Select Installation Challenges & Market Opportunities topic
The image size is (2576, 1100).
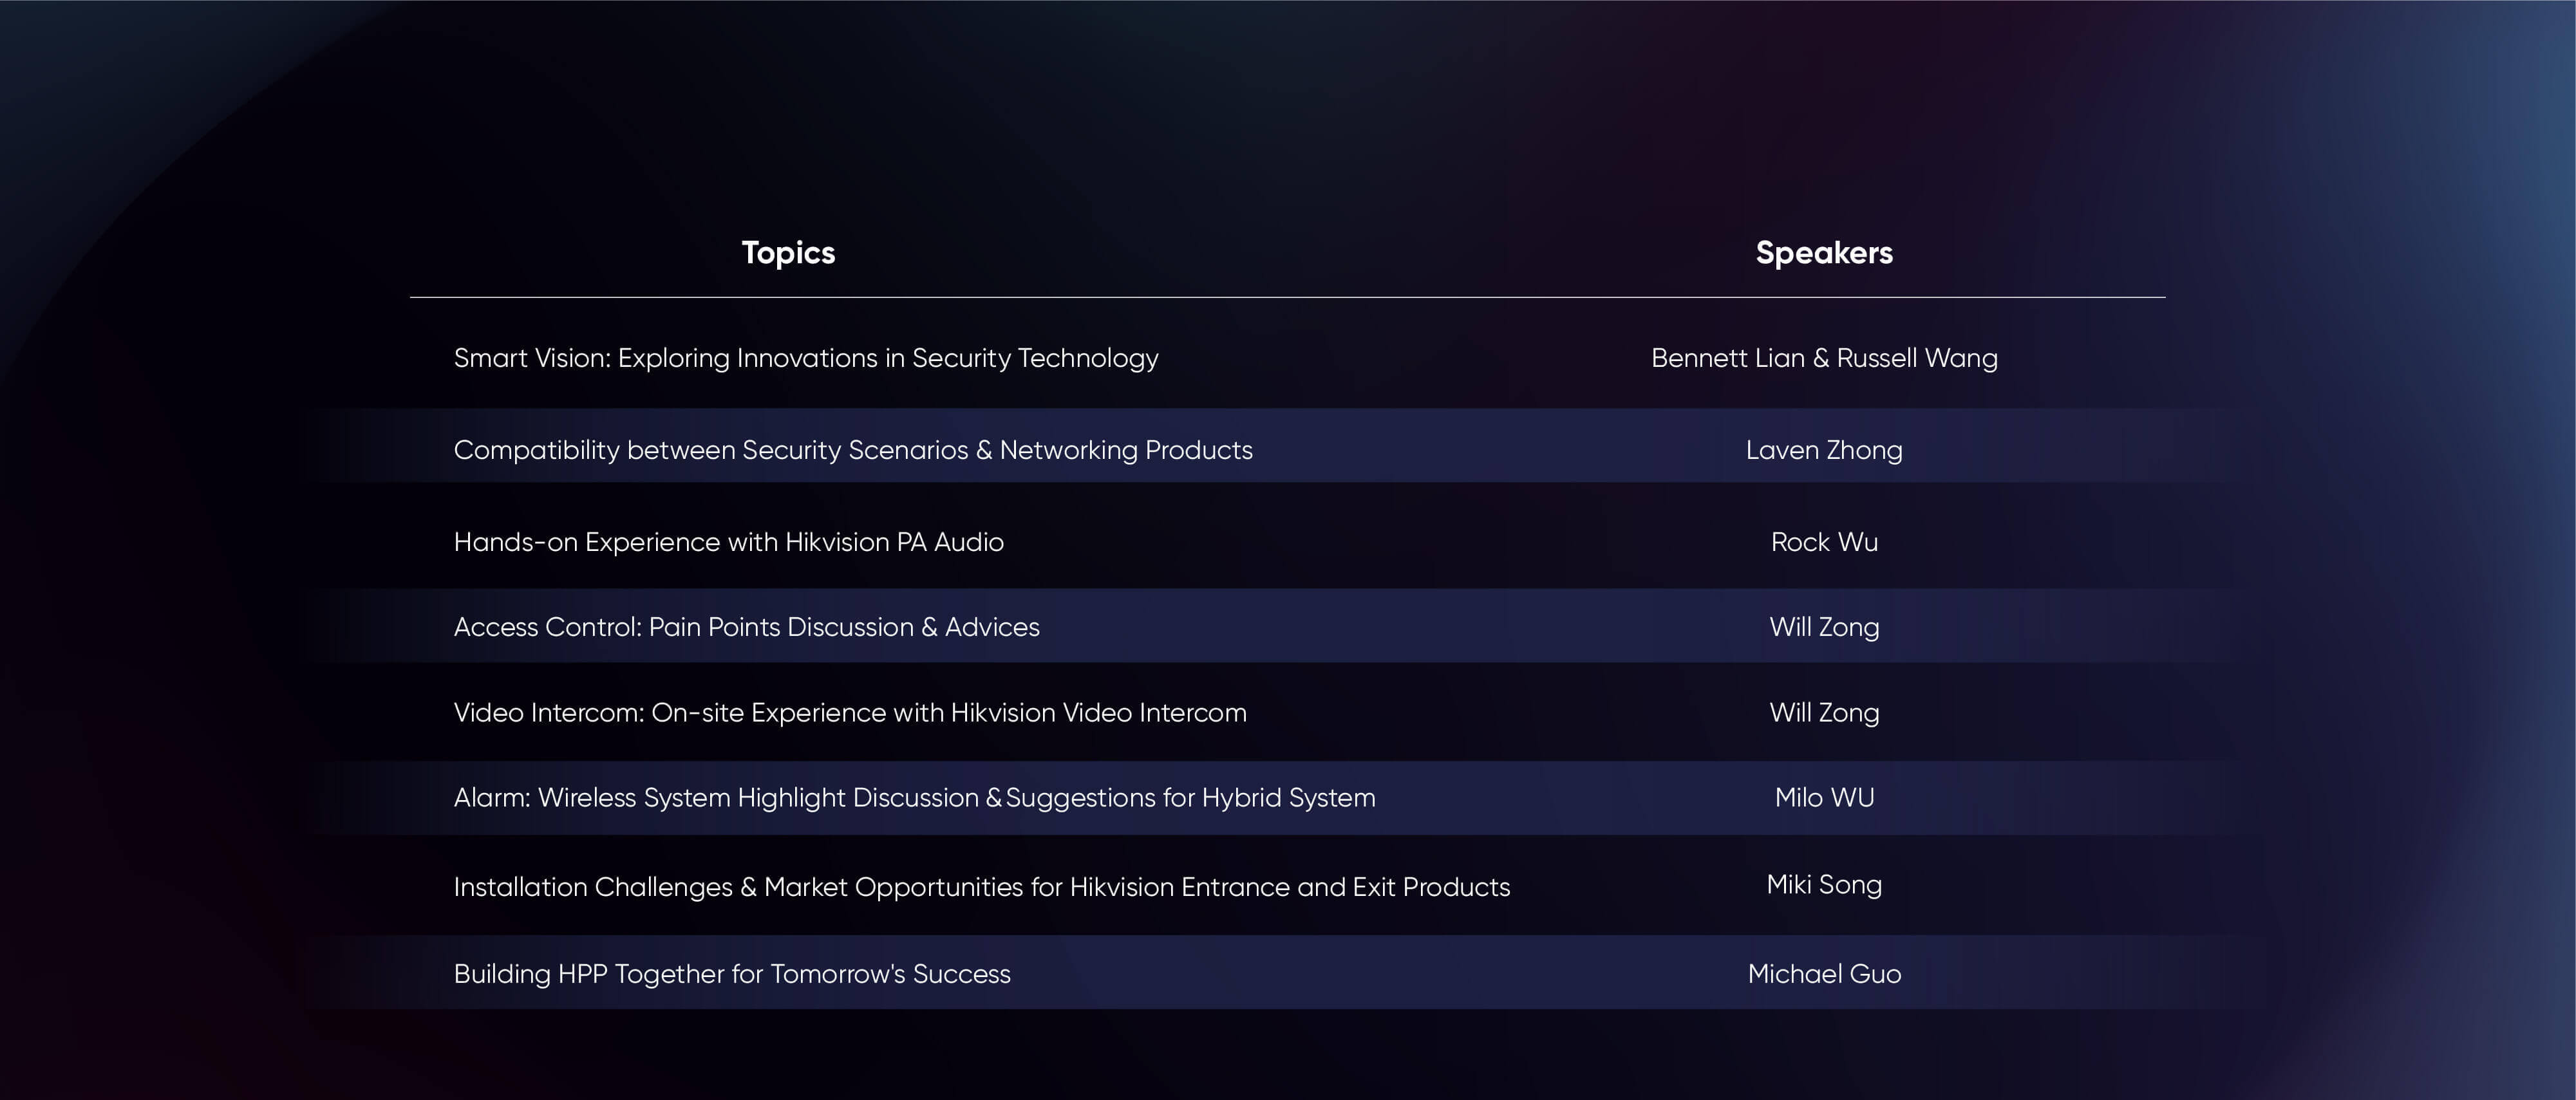(981, 887)
